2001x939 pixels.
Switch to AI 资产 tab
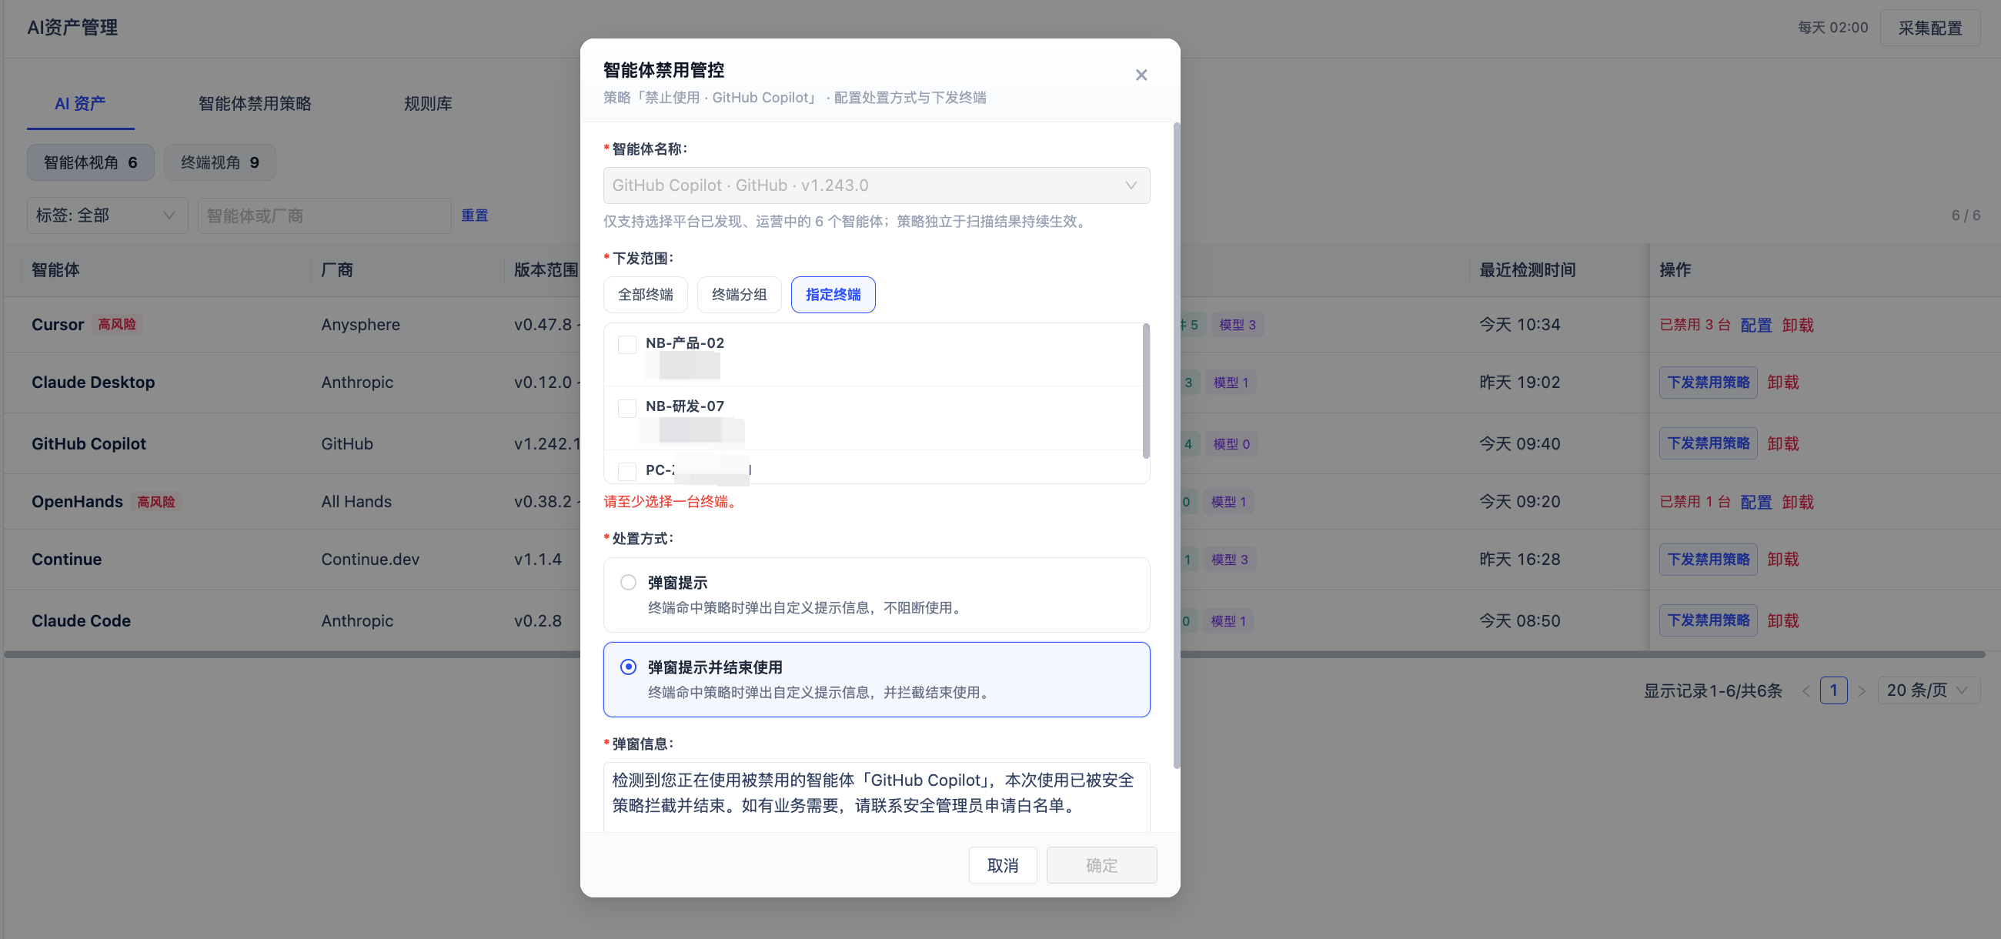(80, 103)
